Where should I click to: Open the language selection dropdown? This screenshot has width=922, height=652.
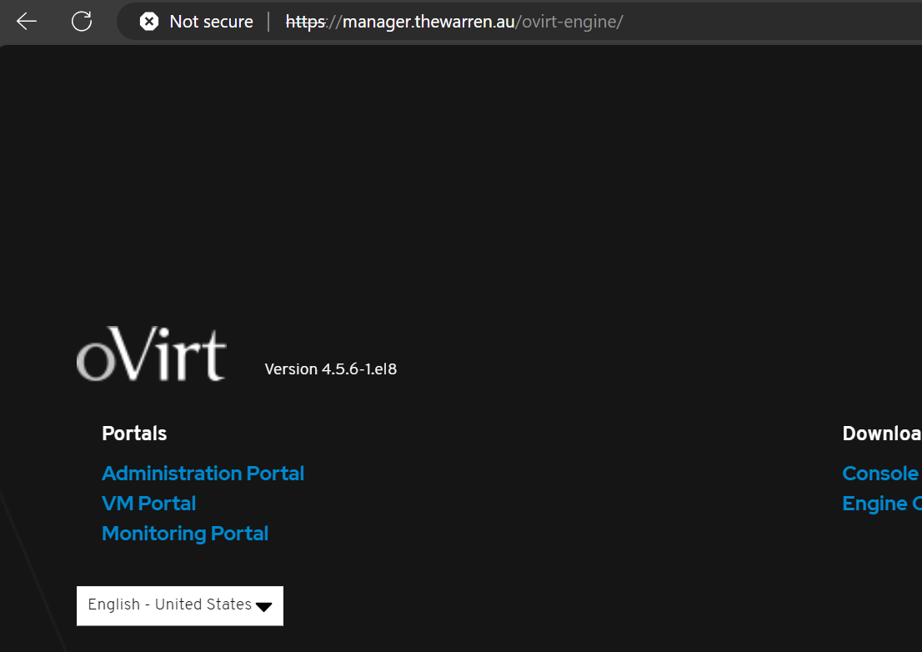click(179, 605)
